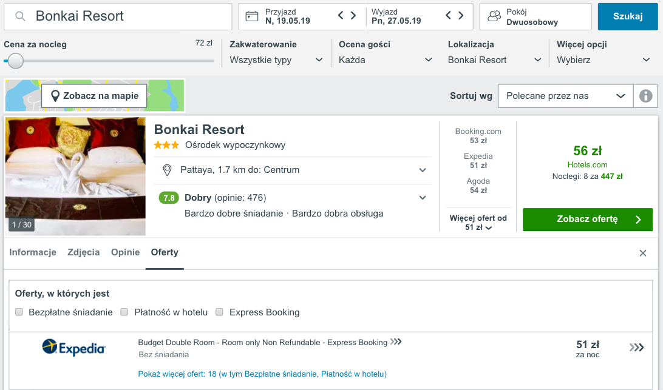Advance the Wyjazd date by one day

coord(461,16)
